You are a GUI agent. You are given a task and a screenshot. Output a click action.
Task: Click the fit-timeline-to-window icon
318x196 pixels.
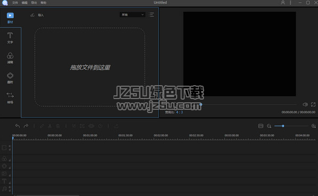tap(261, 126)
